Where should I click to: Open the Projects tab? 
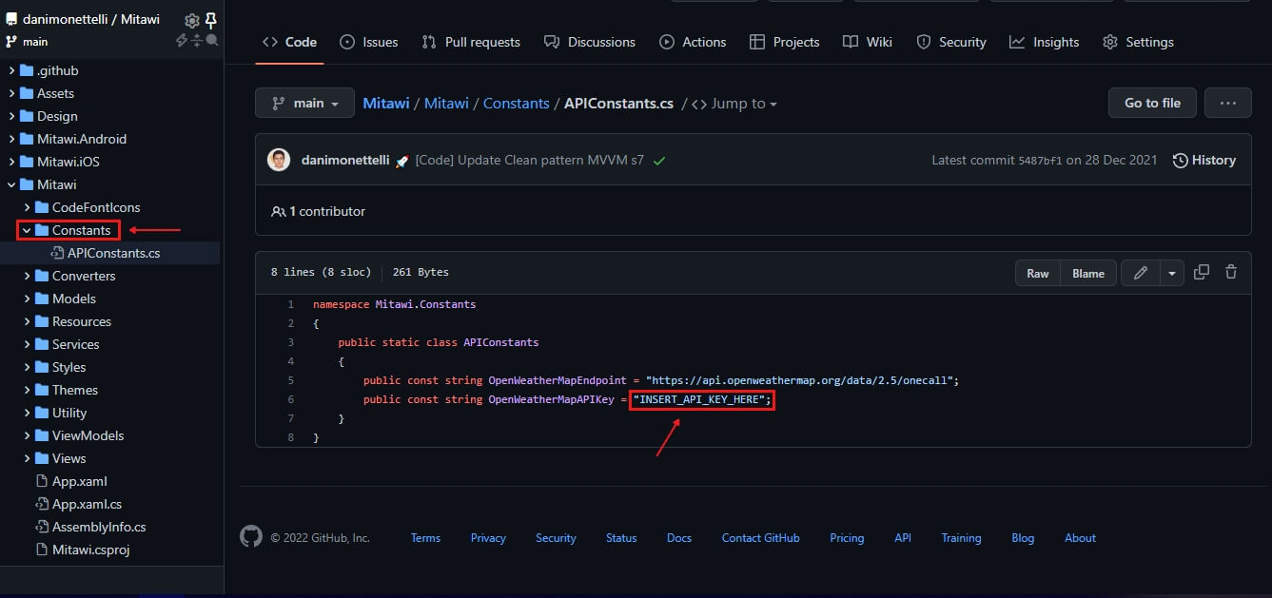tap(784, 42)
